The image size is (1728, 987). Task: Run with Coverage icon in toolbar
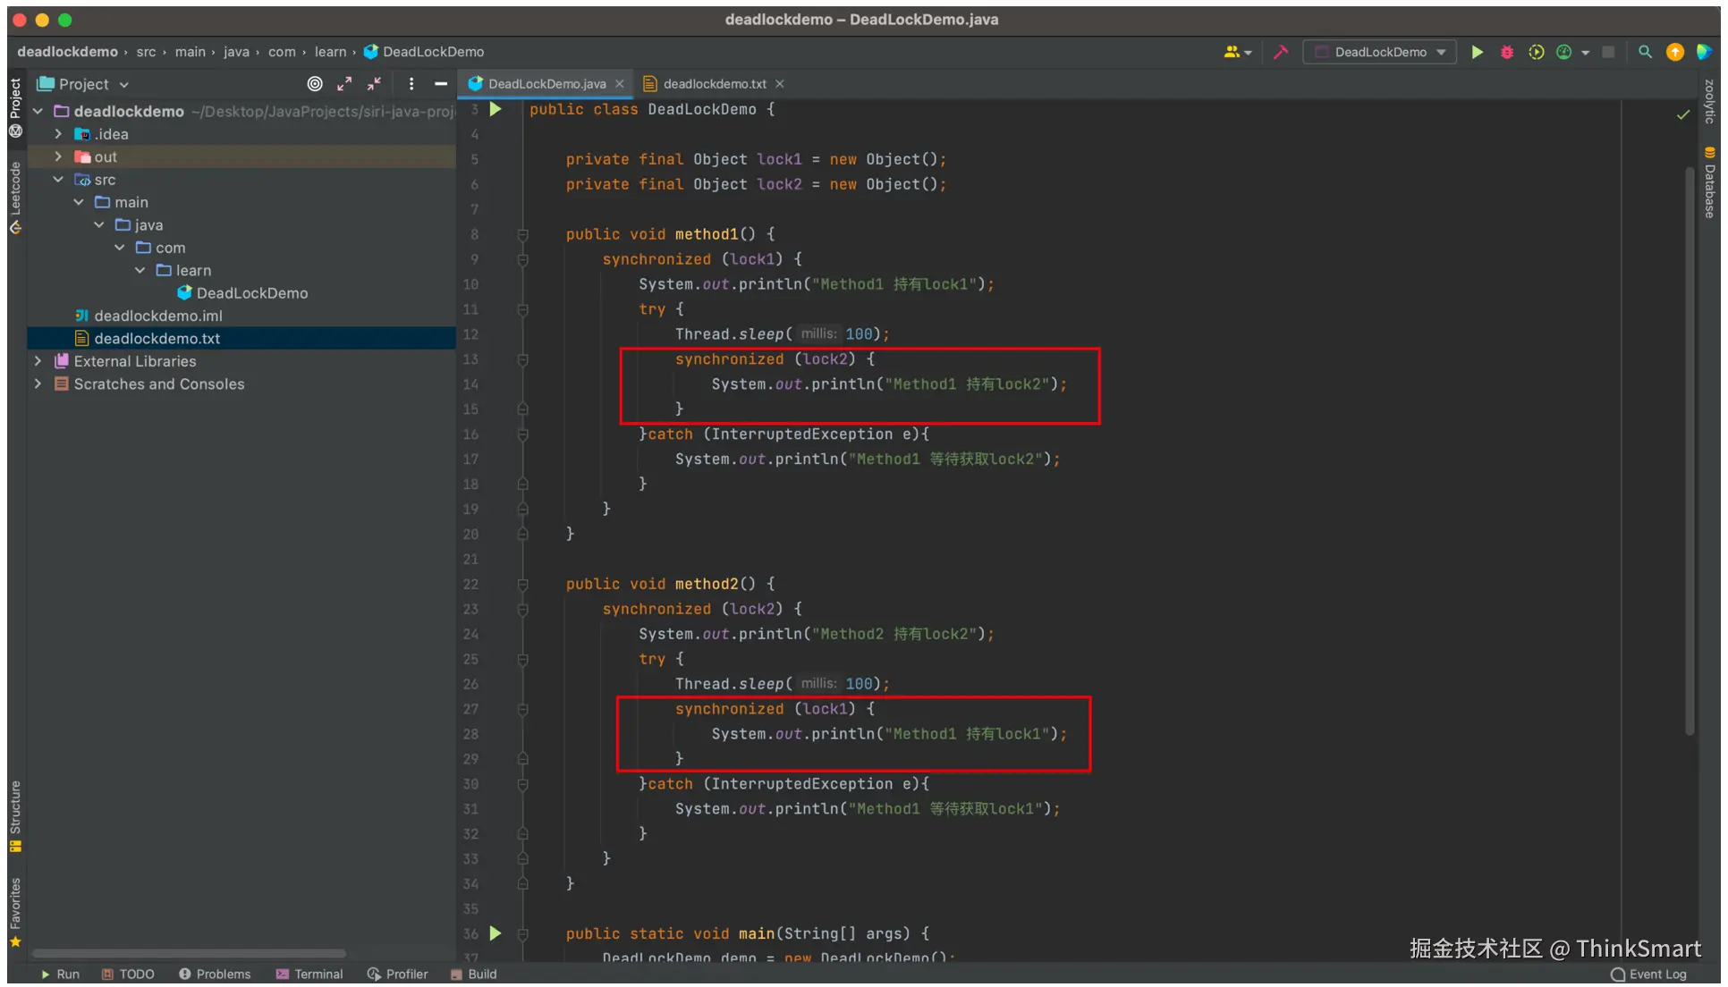click(1536, 52)
